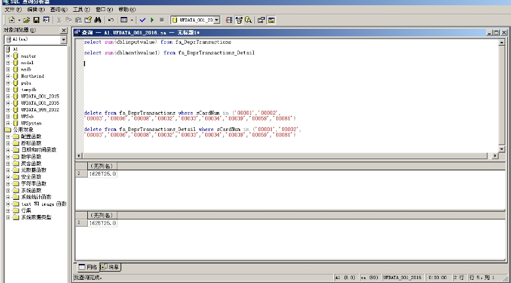The width and height of the screenshot is (511, 283).
Task: Expand the UFDATA_999_2012 node
Action: (8, 109)
